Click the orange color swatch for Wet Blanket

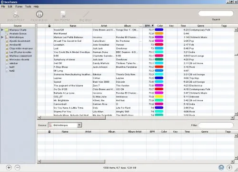[159, 33]
